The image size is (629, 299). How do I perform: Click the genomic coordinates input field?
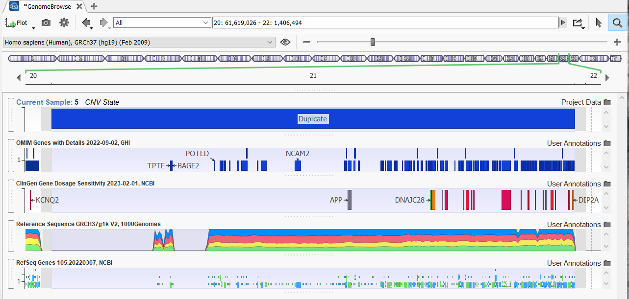click(343, 23)
